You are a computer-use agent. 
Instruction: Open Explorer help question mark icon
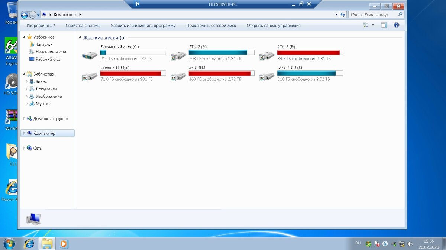click(396, 25)
